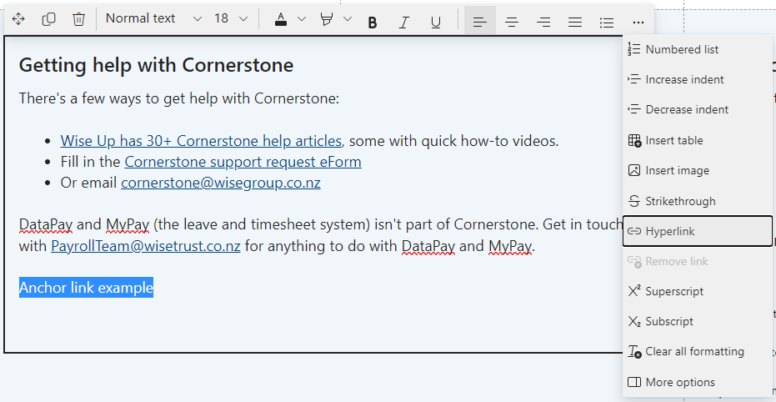Open the Cornerstone support request eForm link
The image size is (776, 402).
click(x=243, y=162)
